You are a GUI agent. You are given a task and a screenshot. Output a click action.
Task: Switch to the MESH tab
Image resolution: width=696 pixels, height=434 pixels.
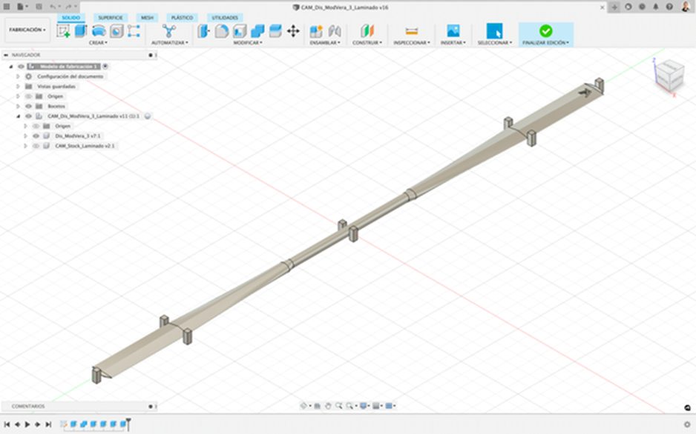pos(147,18)
